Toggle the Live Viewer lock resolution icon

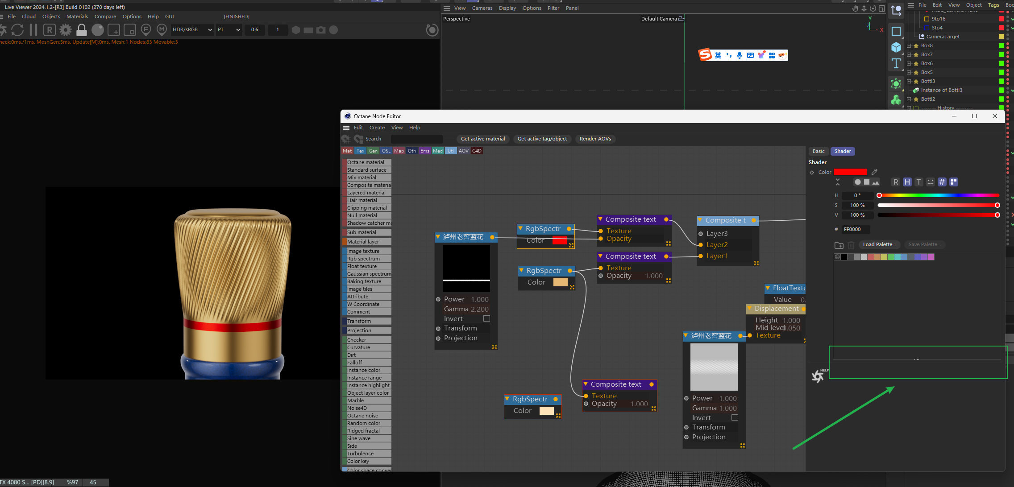point(82,30)
